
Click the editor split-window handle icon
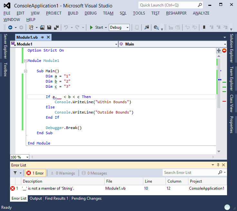[x=219, y=50]
